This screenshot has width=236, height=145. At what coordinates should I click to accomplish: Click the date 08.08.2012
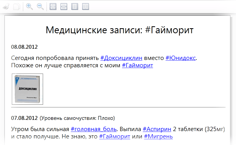click(x=24, y=47)
